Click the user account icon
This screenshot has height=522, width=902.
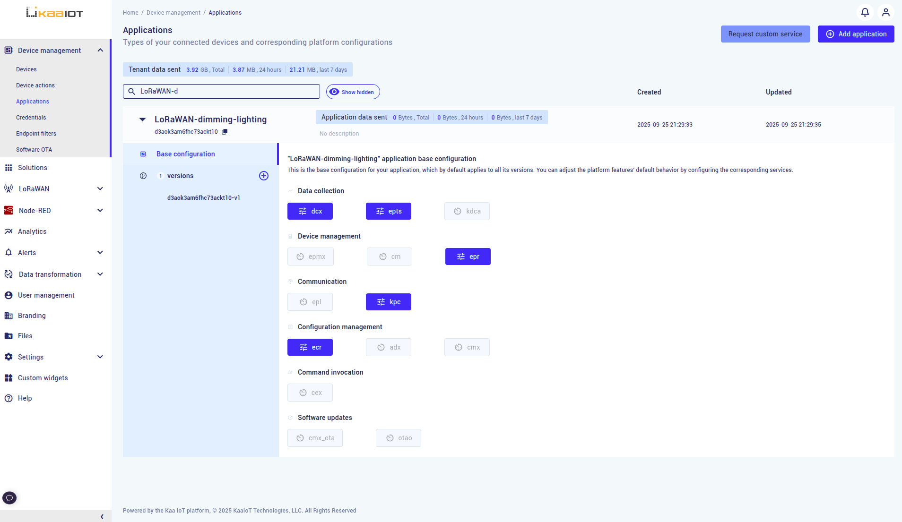[x=886, y=12]
